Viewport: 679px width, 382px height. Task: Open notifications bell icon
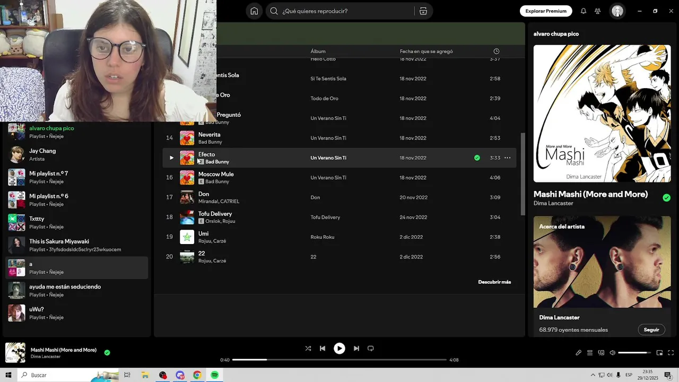pyautogui.click(x=584, y=11)
